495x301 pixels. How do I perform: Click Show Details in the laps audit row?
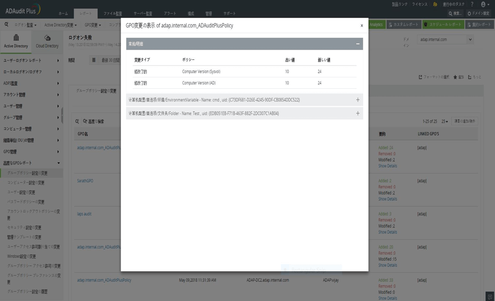(x=388, y=232)
